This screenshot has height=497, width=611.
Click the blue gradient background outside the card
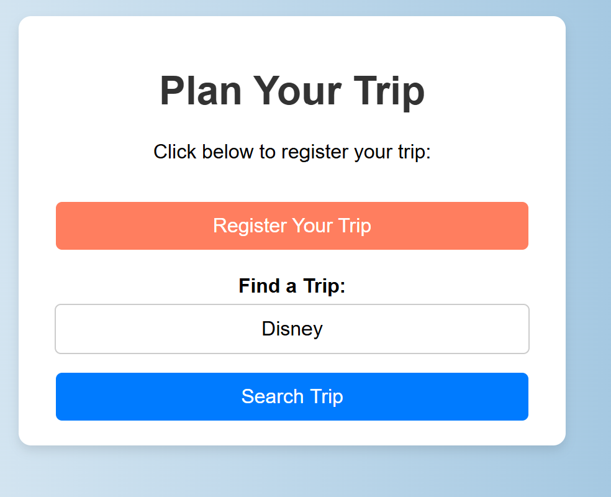pyautogui.click(x=589, y=250)
